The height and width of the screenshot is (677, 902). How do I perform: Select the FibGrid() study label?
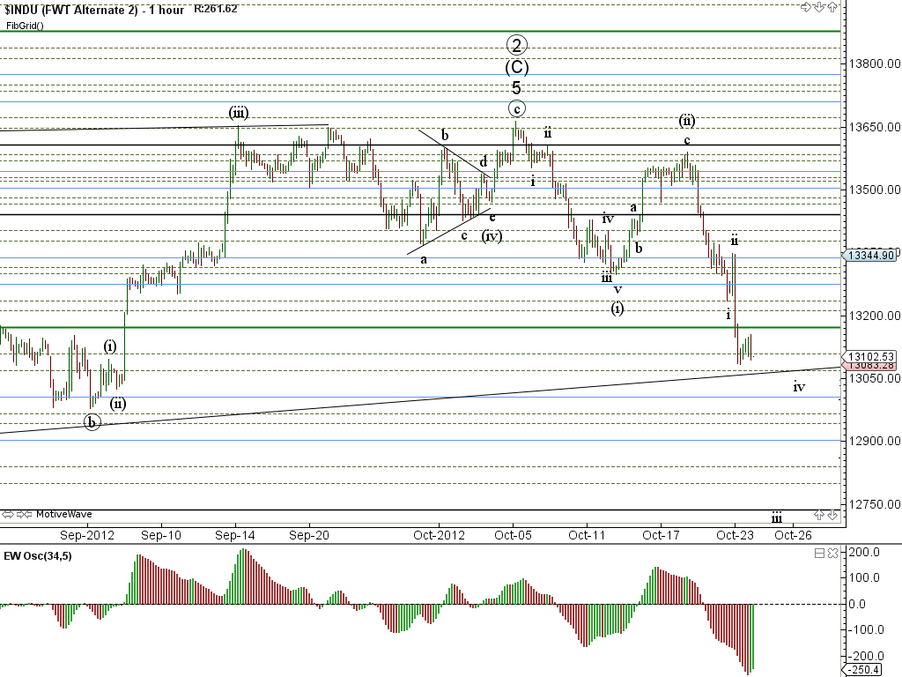click(25, 26)
